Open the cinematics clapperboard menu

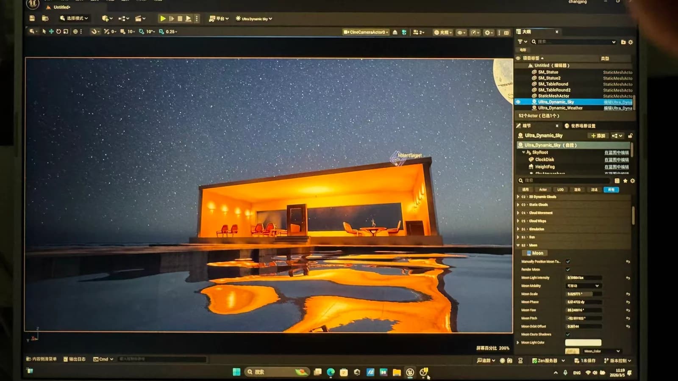pos(140,19)
